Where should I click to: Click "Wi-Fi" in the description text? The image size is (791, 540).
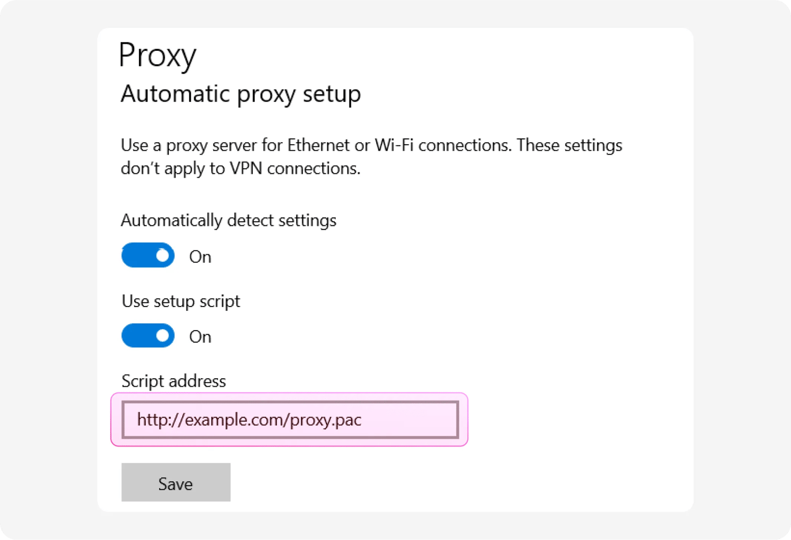coord(394,145)
